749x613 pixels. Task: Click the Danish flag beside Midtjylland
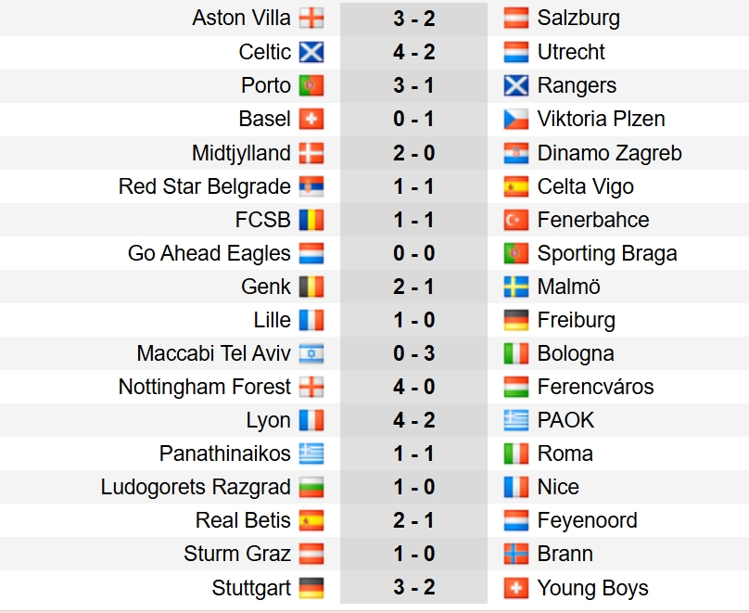pos(311,153)
